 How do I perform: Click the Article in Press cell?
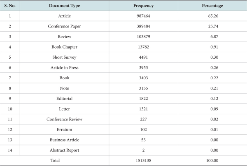click(64, 67)
